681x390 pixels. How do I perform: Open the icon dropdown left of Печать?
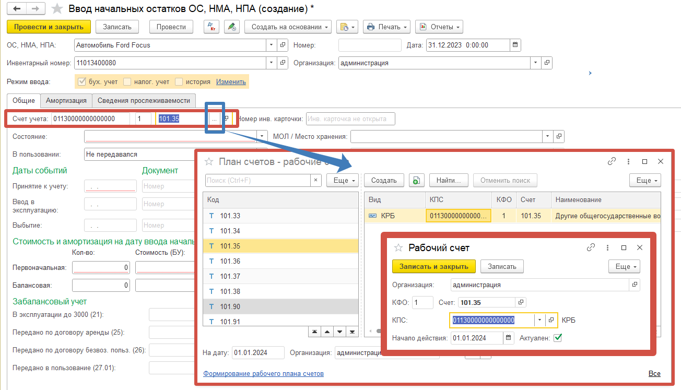(347, 27)
